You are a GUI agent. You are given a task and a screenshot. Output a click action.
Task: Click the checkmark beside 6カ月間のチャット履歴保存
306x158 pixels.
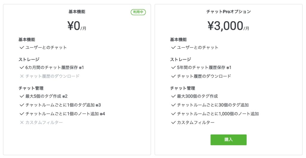pyautogui.click(x=22, y=68)
